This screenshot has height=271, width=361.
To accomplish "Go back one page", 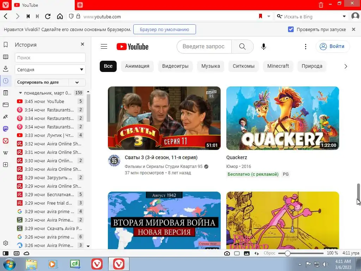I will [6, 16].
